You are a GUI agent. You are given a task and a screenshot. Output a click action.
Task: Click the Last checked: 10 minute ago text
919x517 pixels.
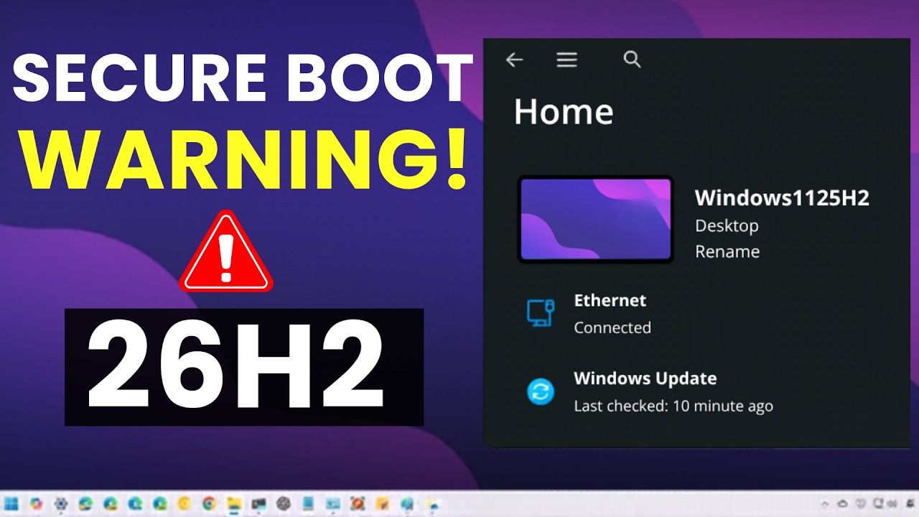click(x=673, y=406)
